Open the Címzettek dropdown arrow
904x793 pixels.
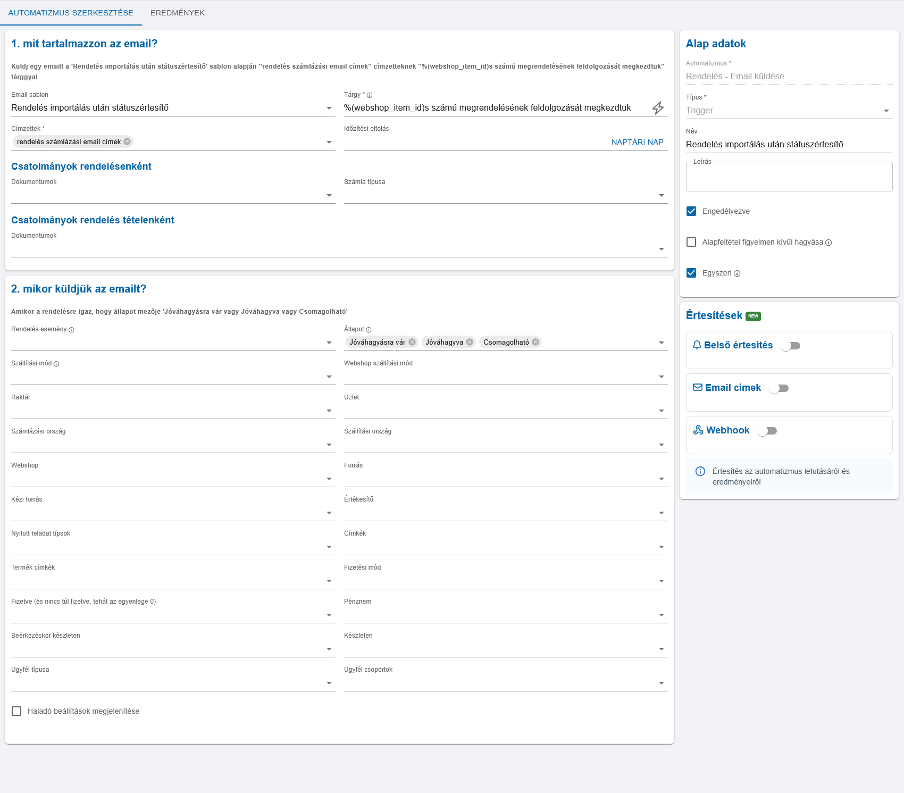pos(329,142)
